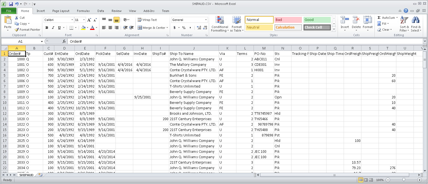This screenshot has height=184, width=428.
Task: Open the General number format dropdown
Action: point(206,20)
